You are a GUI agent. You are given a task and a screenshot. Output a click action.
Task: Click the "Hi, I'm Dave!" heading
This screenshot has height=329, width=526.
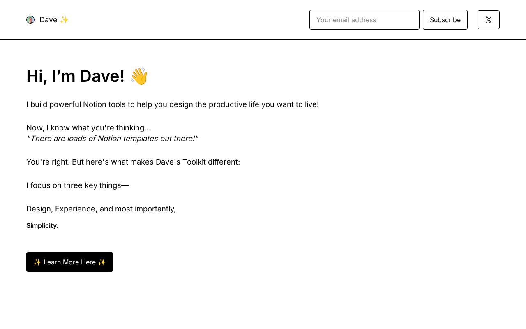(x=87, y=76)
